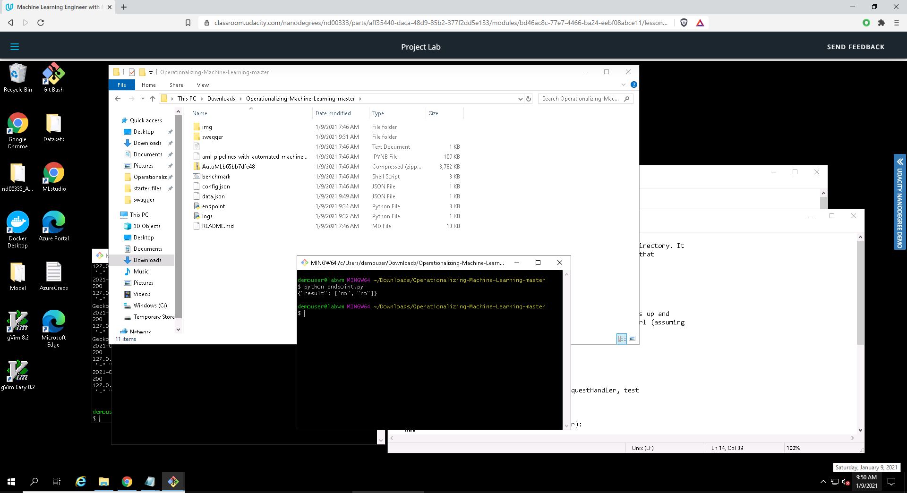
Task: Click the Brave Shields icon in address bar
Action: (684, 23)
